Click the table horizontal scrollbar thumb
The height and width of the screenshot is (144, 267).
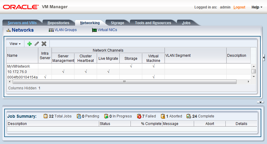coord(124,82)
